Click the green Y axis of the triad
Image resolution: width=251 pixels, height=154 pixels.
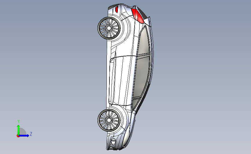(x=18, y=130)
